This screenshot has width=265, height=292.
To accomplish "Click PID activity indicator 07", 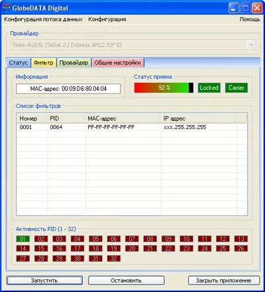I will (x=132, y=239).
